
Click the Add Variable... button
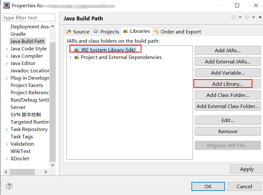228,73
